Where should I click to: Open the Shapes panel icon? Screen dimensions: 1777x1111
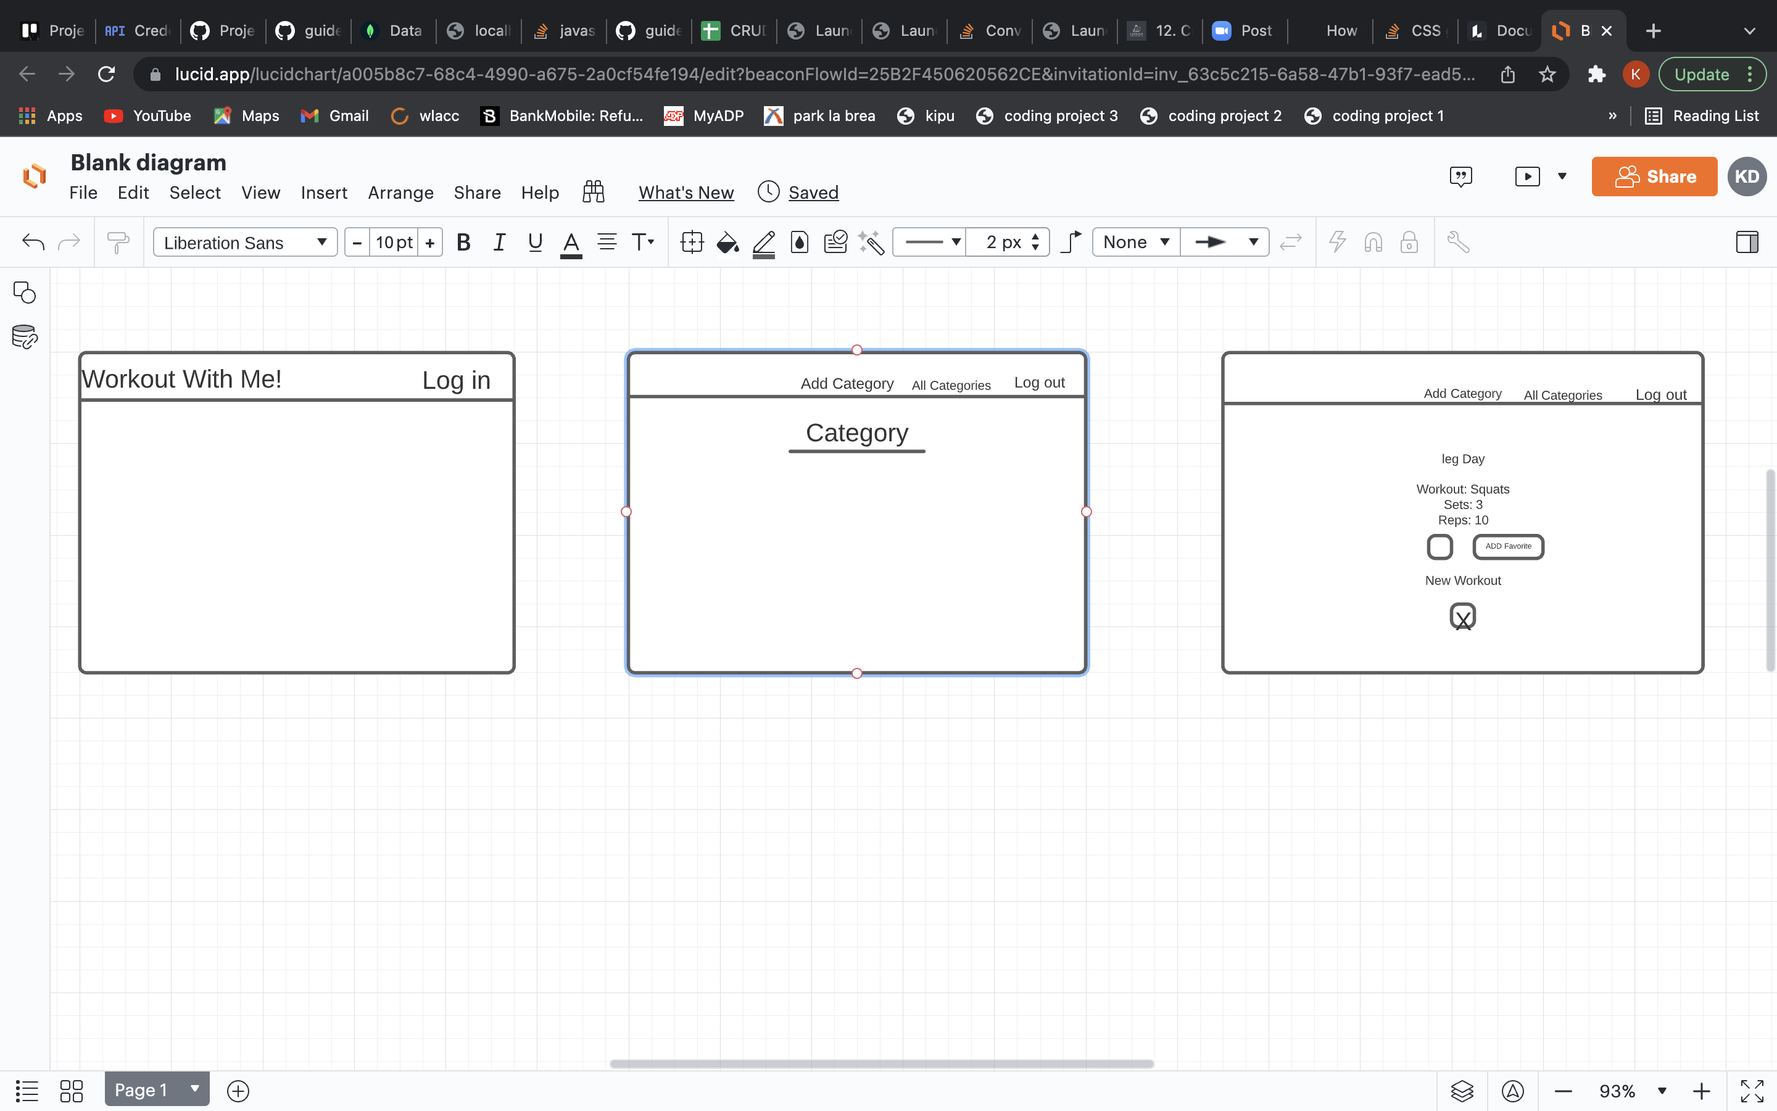pyautogui.click(x=24, y=293)
